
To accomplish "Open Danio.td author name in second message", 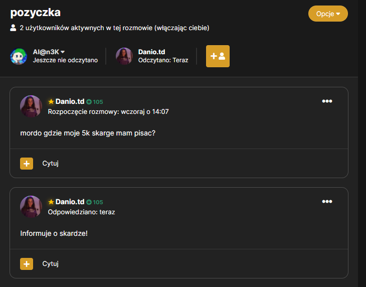I will [x=70, y=202].
